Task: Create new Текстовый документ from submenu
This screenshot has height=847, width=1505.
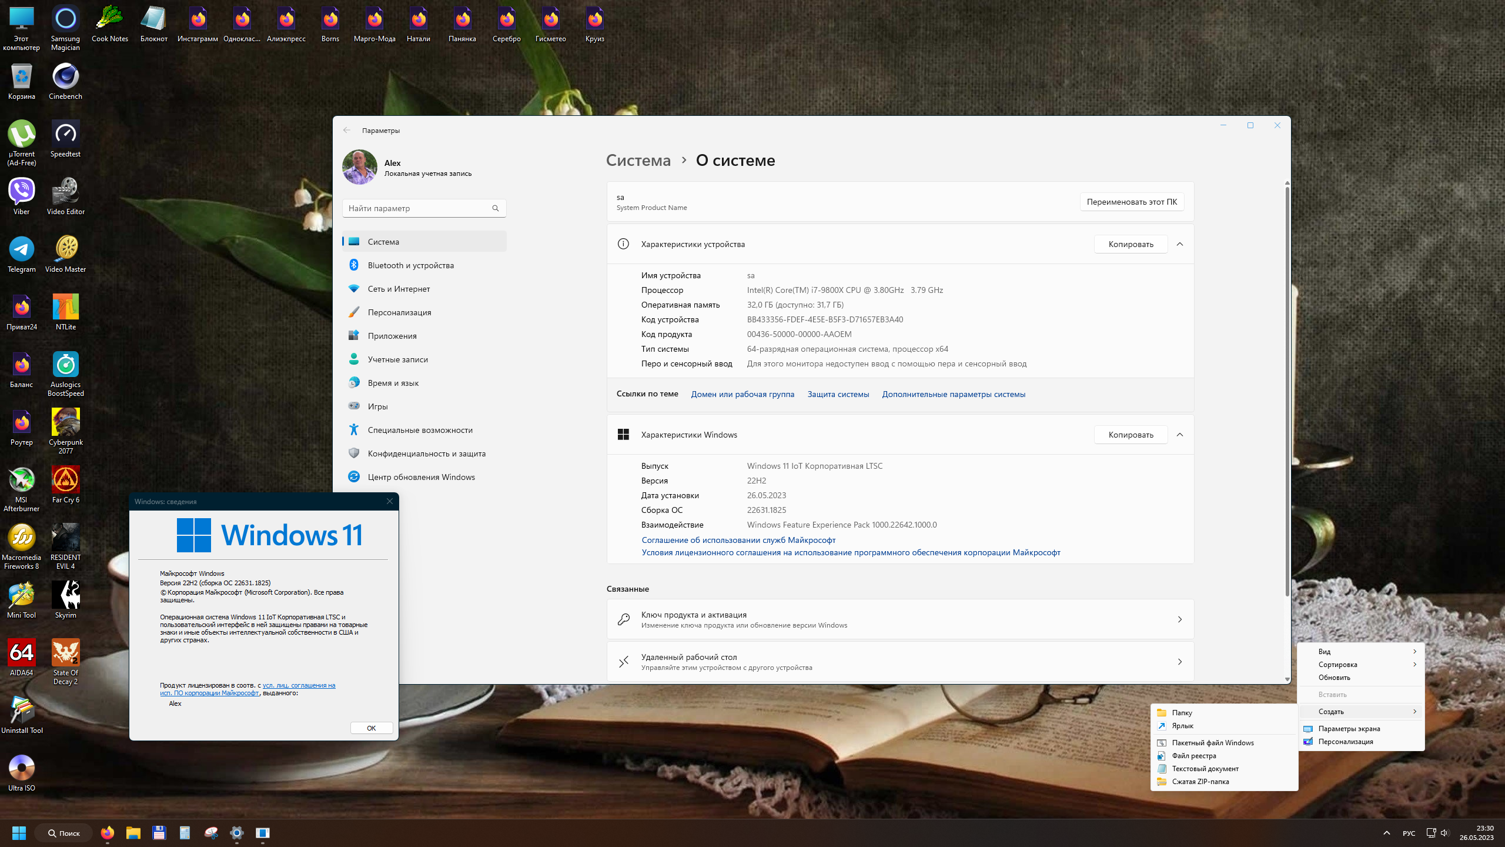Action: (x=1223, y=769)
